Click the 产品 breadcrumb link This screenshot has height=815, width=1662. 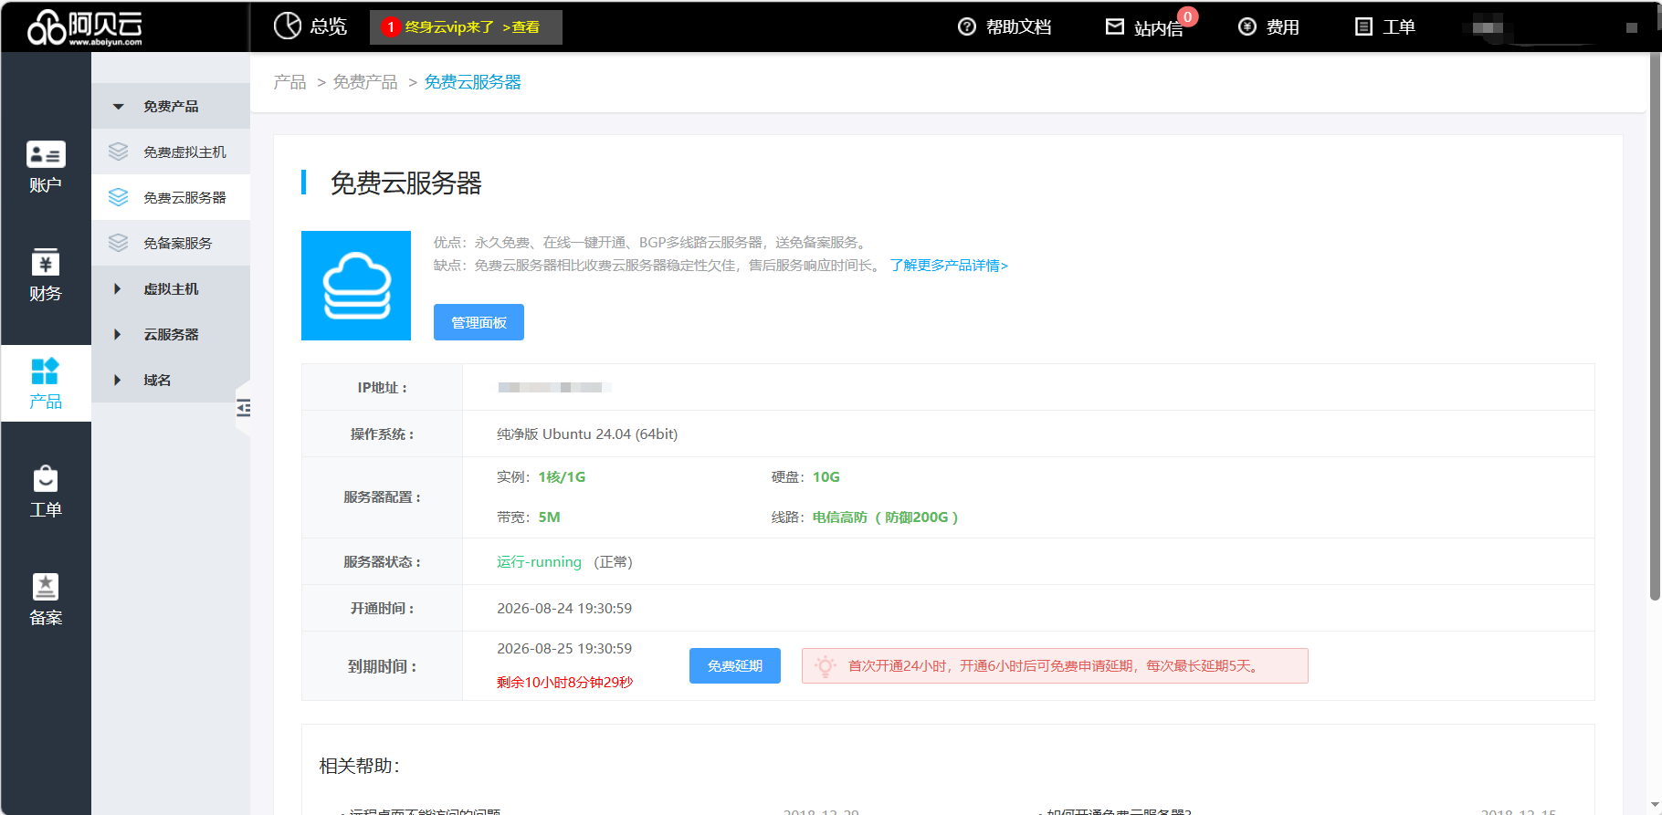coord(289,82)
